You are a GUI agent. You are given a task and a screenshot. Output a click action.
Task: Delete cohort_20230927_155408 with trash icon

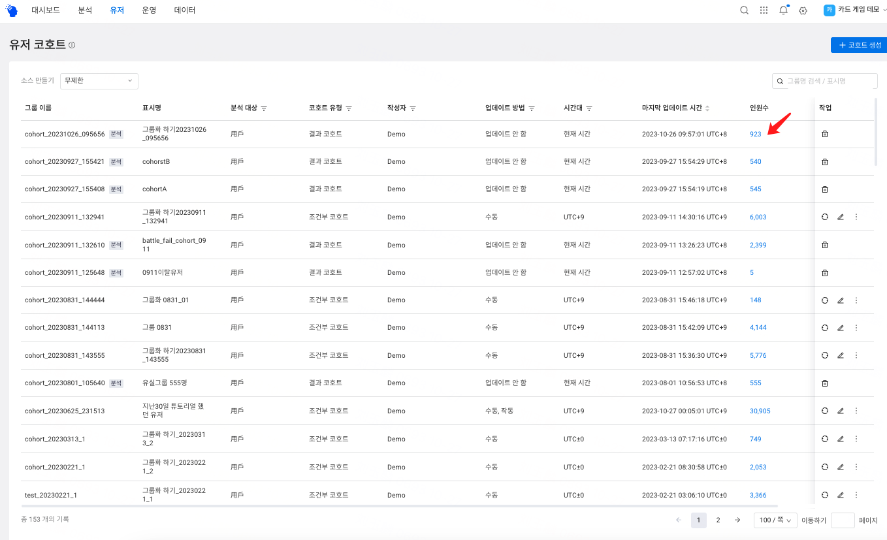click(x=824, y=189)
